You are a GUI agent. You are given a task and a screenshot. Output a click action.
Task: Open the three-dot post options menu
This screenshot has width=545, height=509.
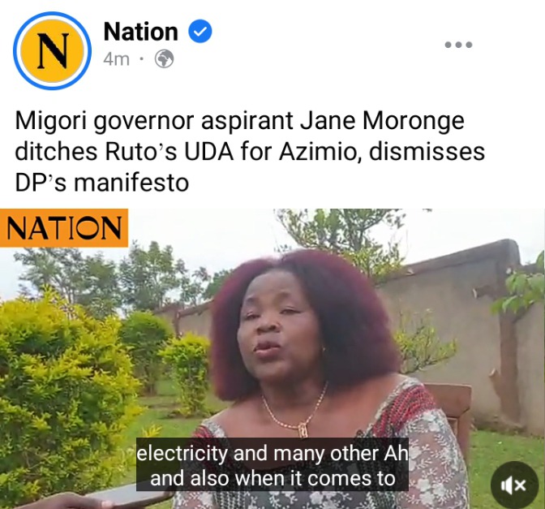pyautogui.click(x=459, y=45)
